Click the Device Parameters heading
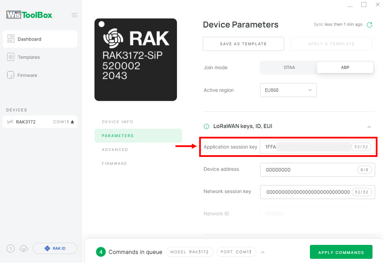Screen dimensions: 385x264 (241, 25)
